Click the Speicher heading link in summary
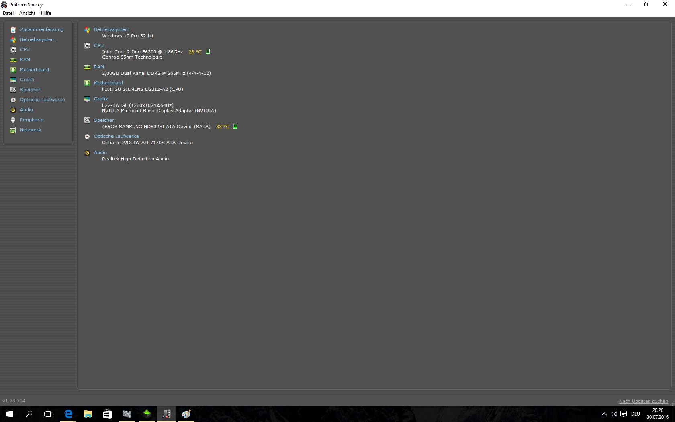The width and height of the screenshot is (675, 422). (x=104, y=120)
